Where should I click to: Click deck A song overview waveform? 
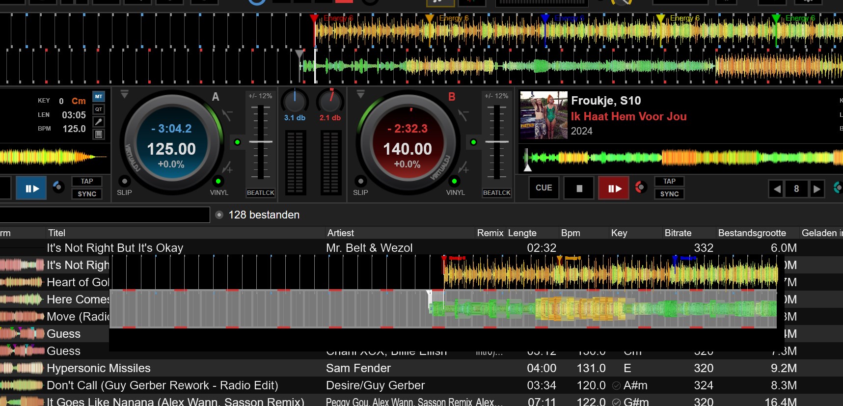coord(53,157)
